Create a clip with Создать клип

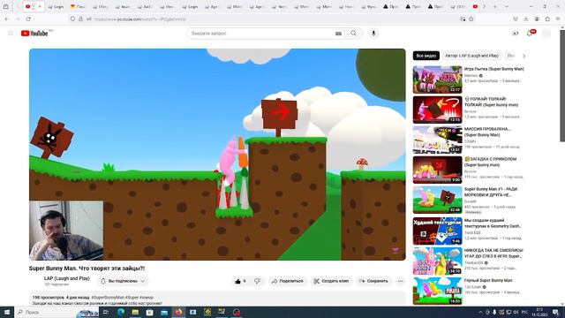(x=332, y=281)
